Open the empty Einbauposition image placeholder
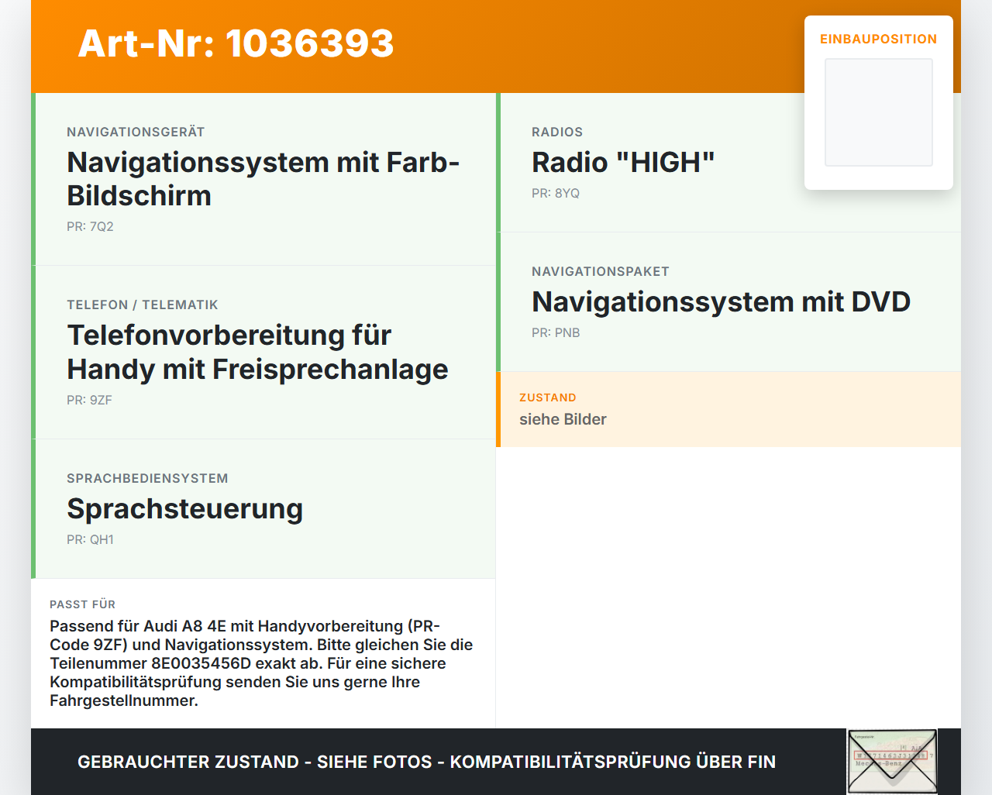Viewport: 992px width, 795px height. click(x=879, y=112)
